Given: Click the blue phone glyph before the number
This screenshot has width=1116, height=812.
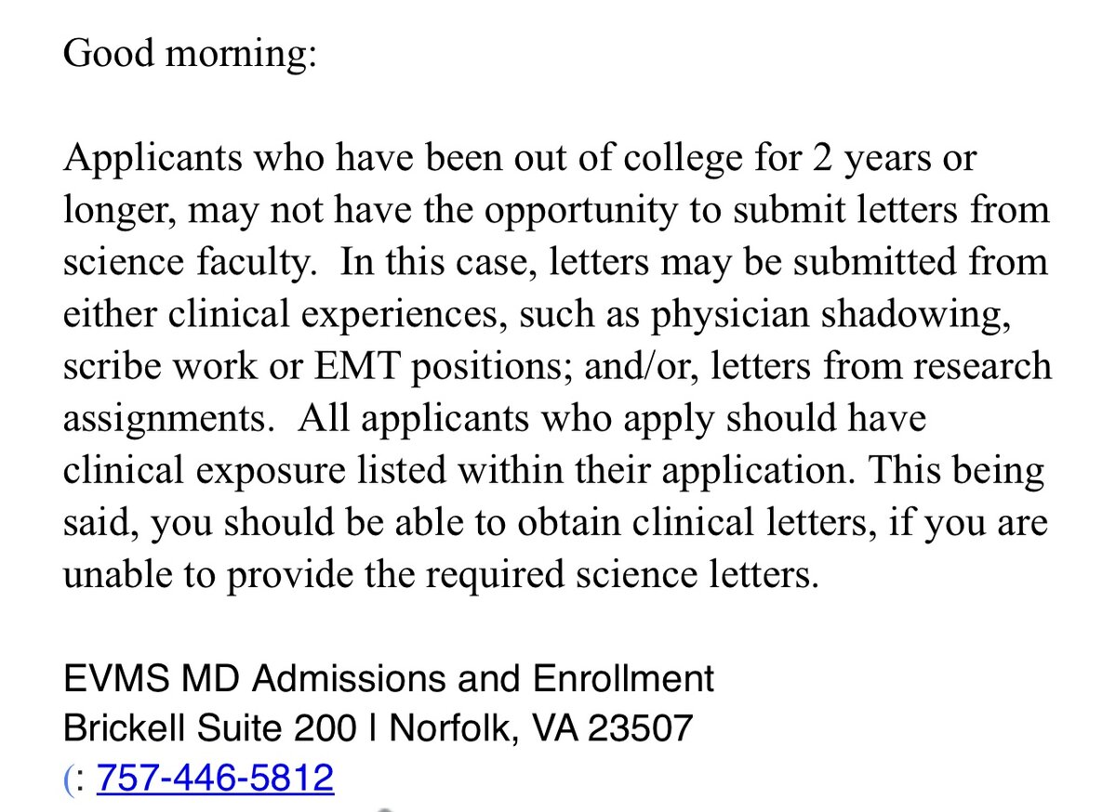Looking at the screenshot, I should (68, 778).
